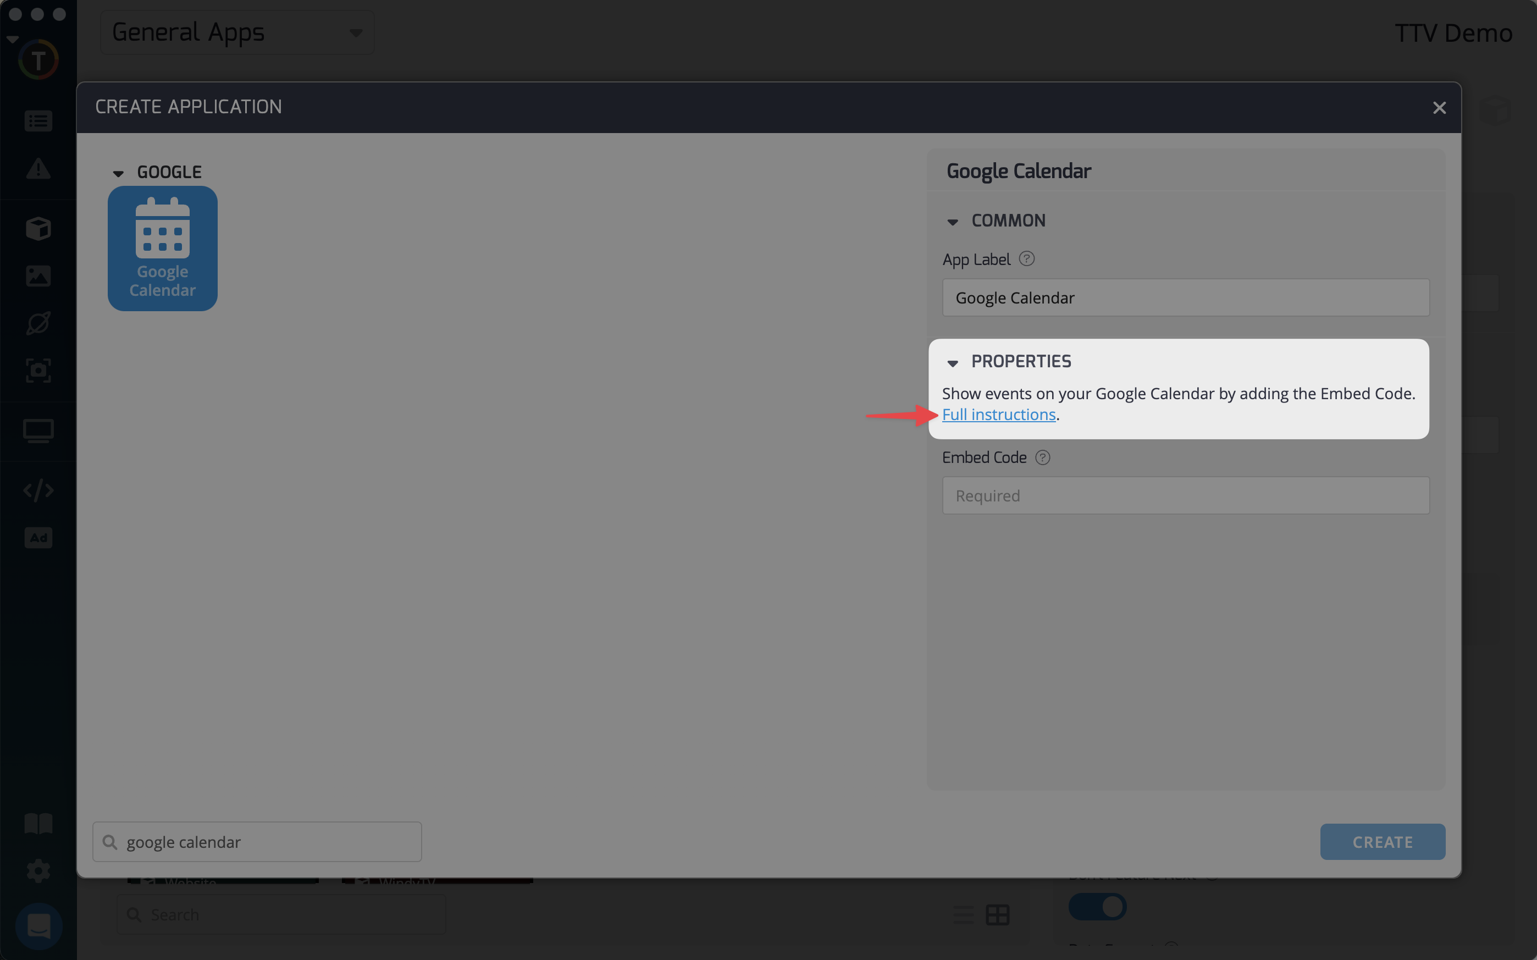Collapse the PROPERTIES section
This screenshot has width=1537, height=960.
(x=953, y=362)
